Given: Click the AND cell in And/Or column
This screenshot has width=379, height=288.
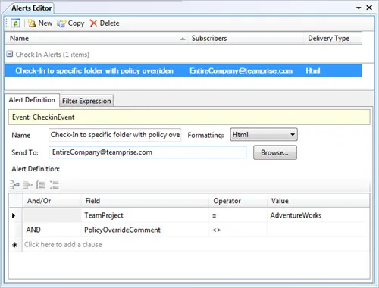Looking at the screenshot, I should click(x=52, y=230).
